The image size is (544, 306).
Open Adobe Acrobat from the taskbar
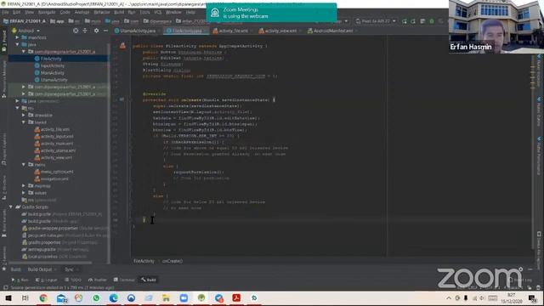pos(236,298)
